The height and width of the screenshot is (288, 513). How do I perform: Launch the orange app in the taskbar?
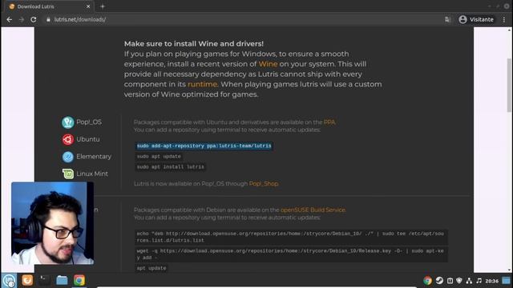pos(27,280)
